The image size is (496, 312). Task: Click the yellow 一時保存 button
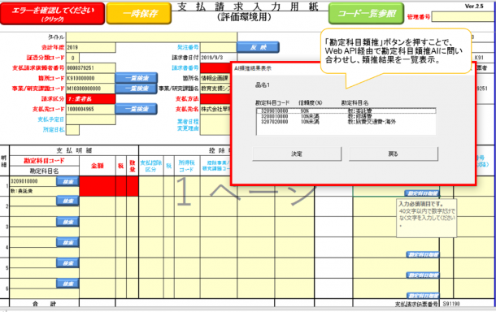coord(138,14)
